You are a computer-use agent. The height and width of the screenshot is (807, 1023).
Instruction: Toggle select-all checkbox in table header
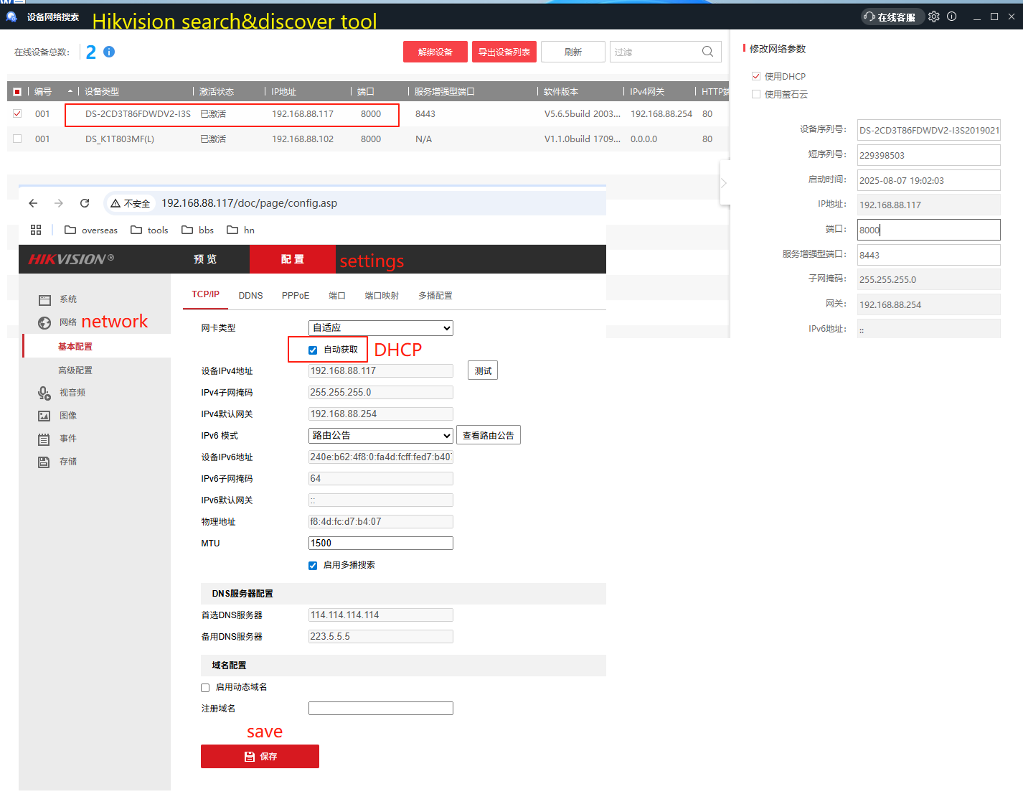click(17, 92)
